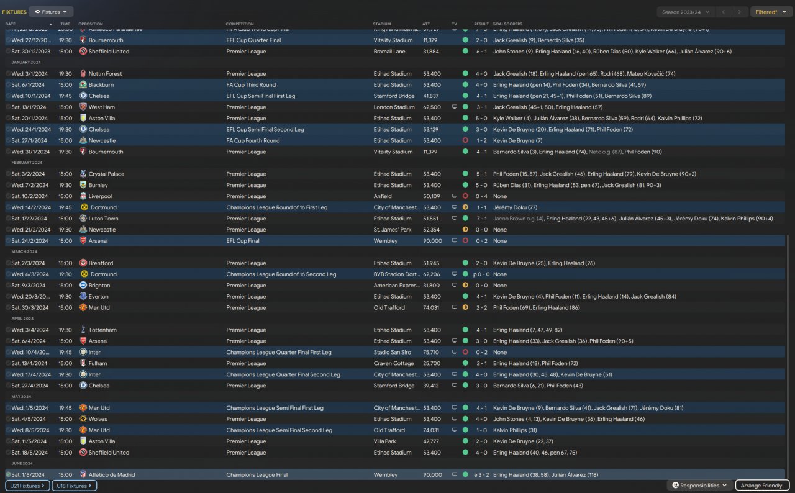795x493 pixels.
Task: Click the TV icon on the Liverpool row
Action: pos(455,197)
